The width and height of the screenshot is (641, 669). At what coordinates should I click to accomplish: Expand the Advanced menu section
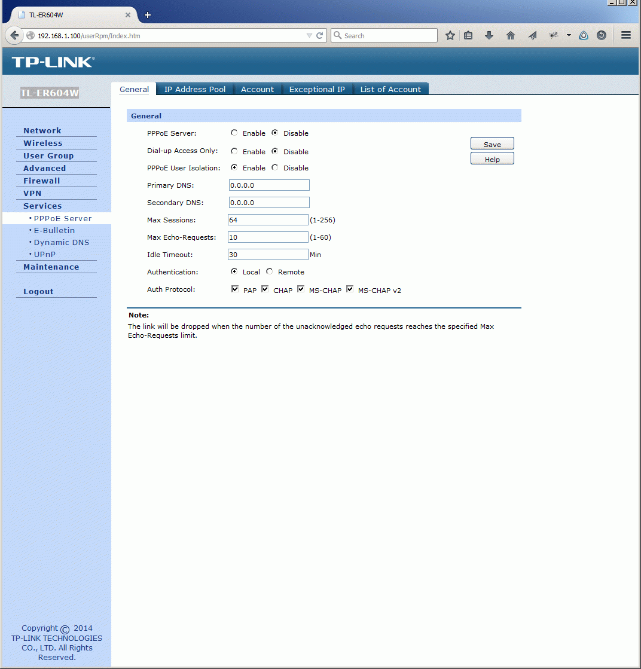point(44,168)
